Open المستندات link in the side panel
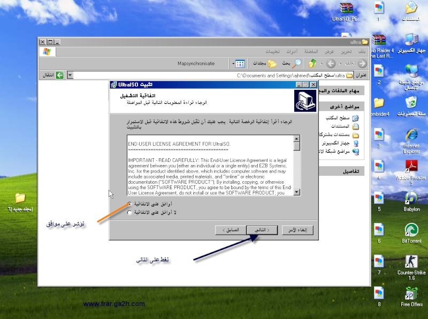 tap(345, 126)
